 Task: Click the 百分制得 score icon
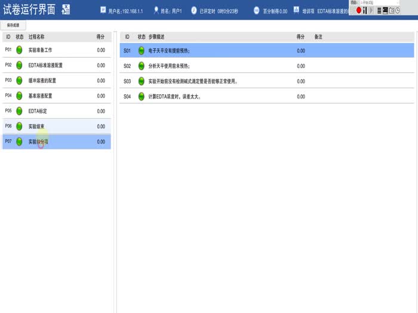tap(257, 11)
